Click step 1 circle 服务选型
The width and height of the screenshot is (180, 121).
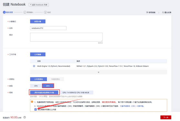(x=4, y=12)
